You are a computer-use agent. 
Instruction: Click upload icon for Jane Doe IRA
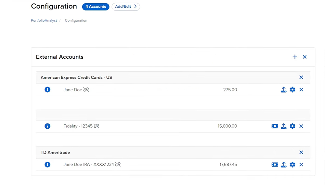(283, 165)
